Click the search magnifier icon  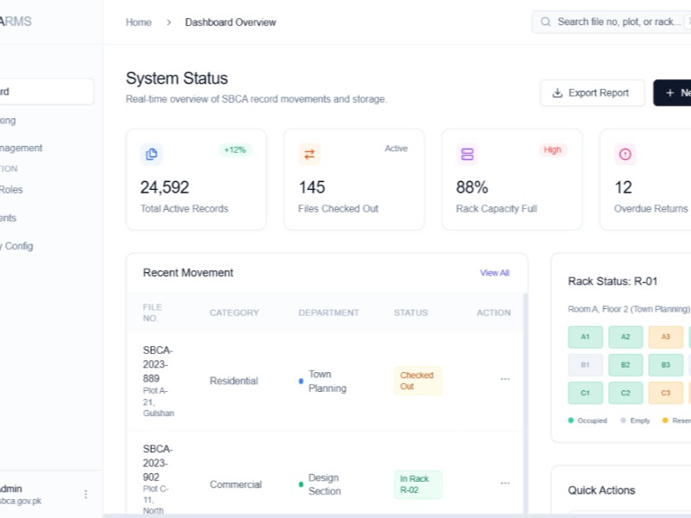coord(546,22)
